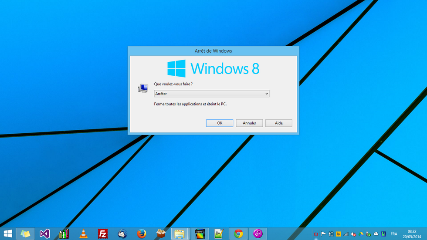427x240 pixels.
Task: Click the 'Arrêt de Windows' title bar
Action: [213, 51]
